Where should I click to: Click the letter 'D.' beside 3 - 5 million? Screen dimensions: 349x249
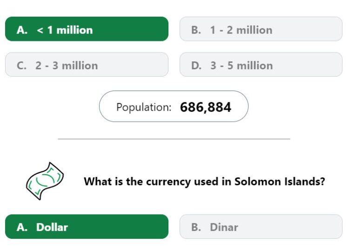(196, 66)
